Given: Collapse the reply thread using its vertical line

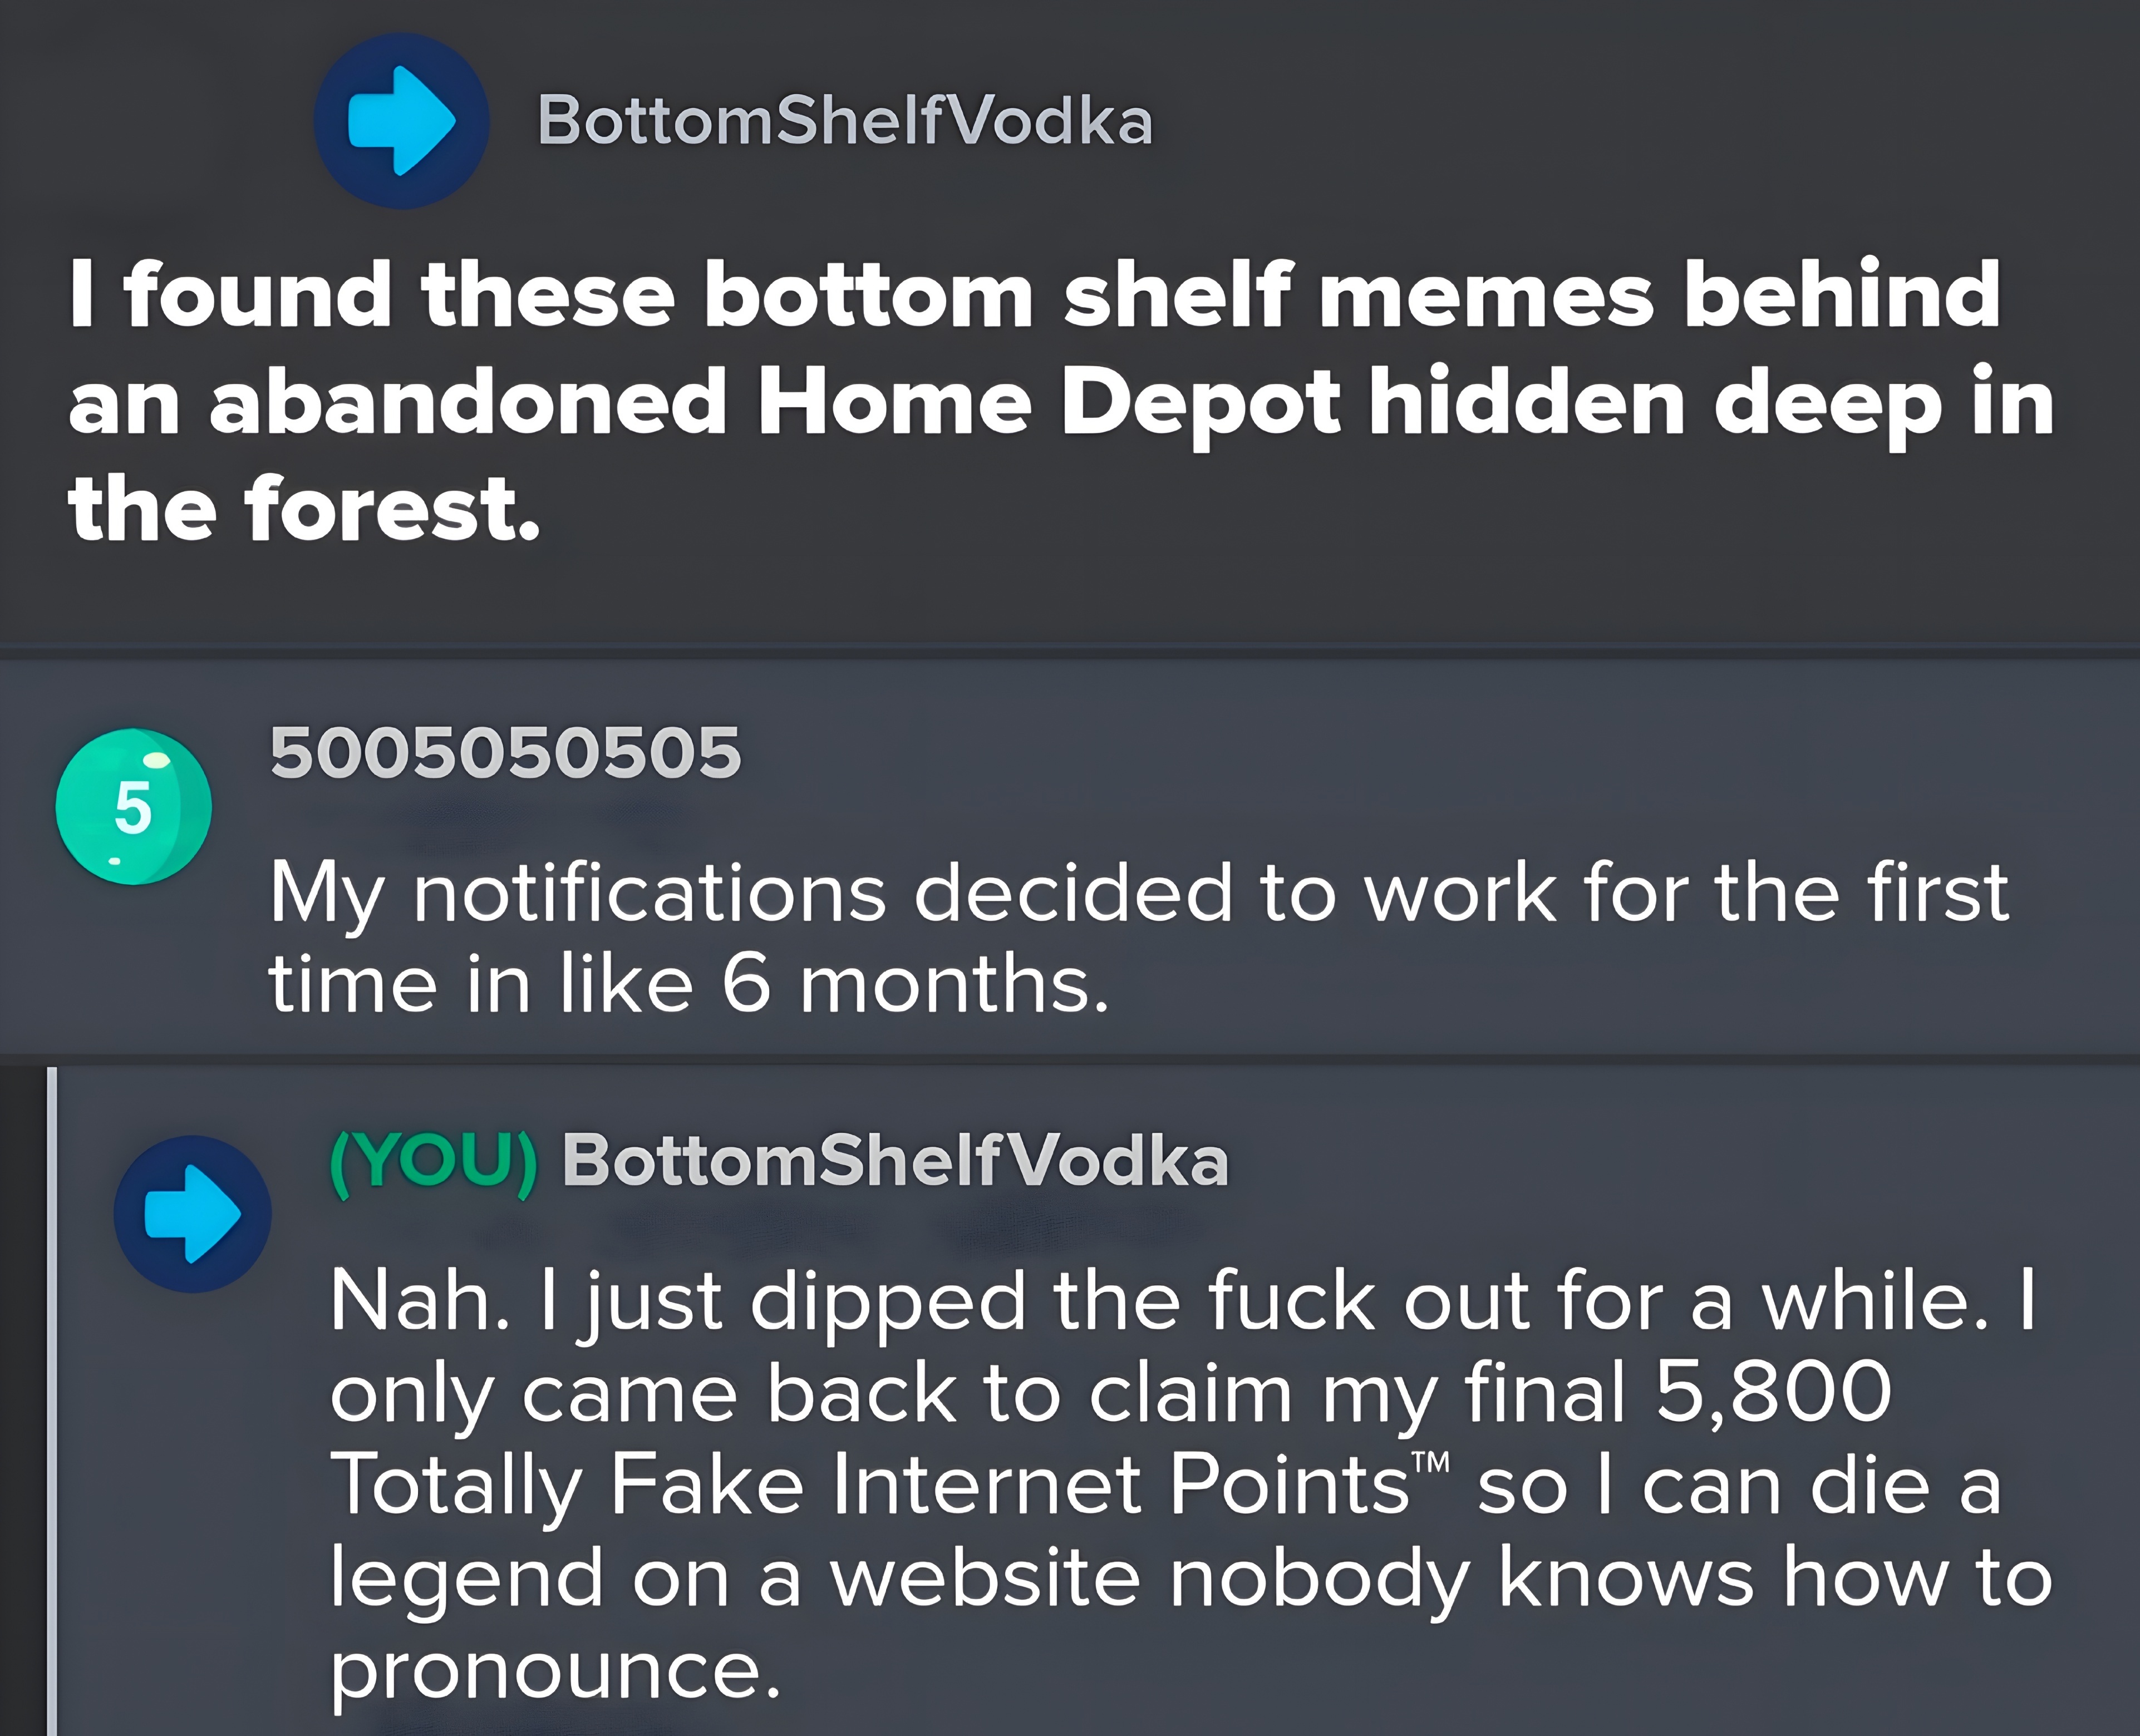Looking at the screenshot, I should (52, 1400).
